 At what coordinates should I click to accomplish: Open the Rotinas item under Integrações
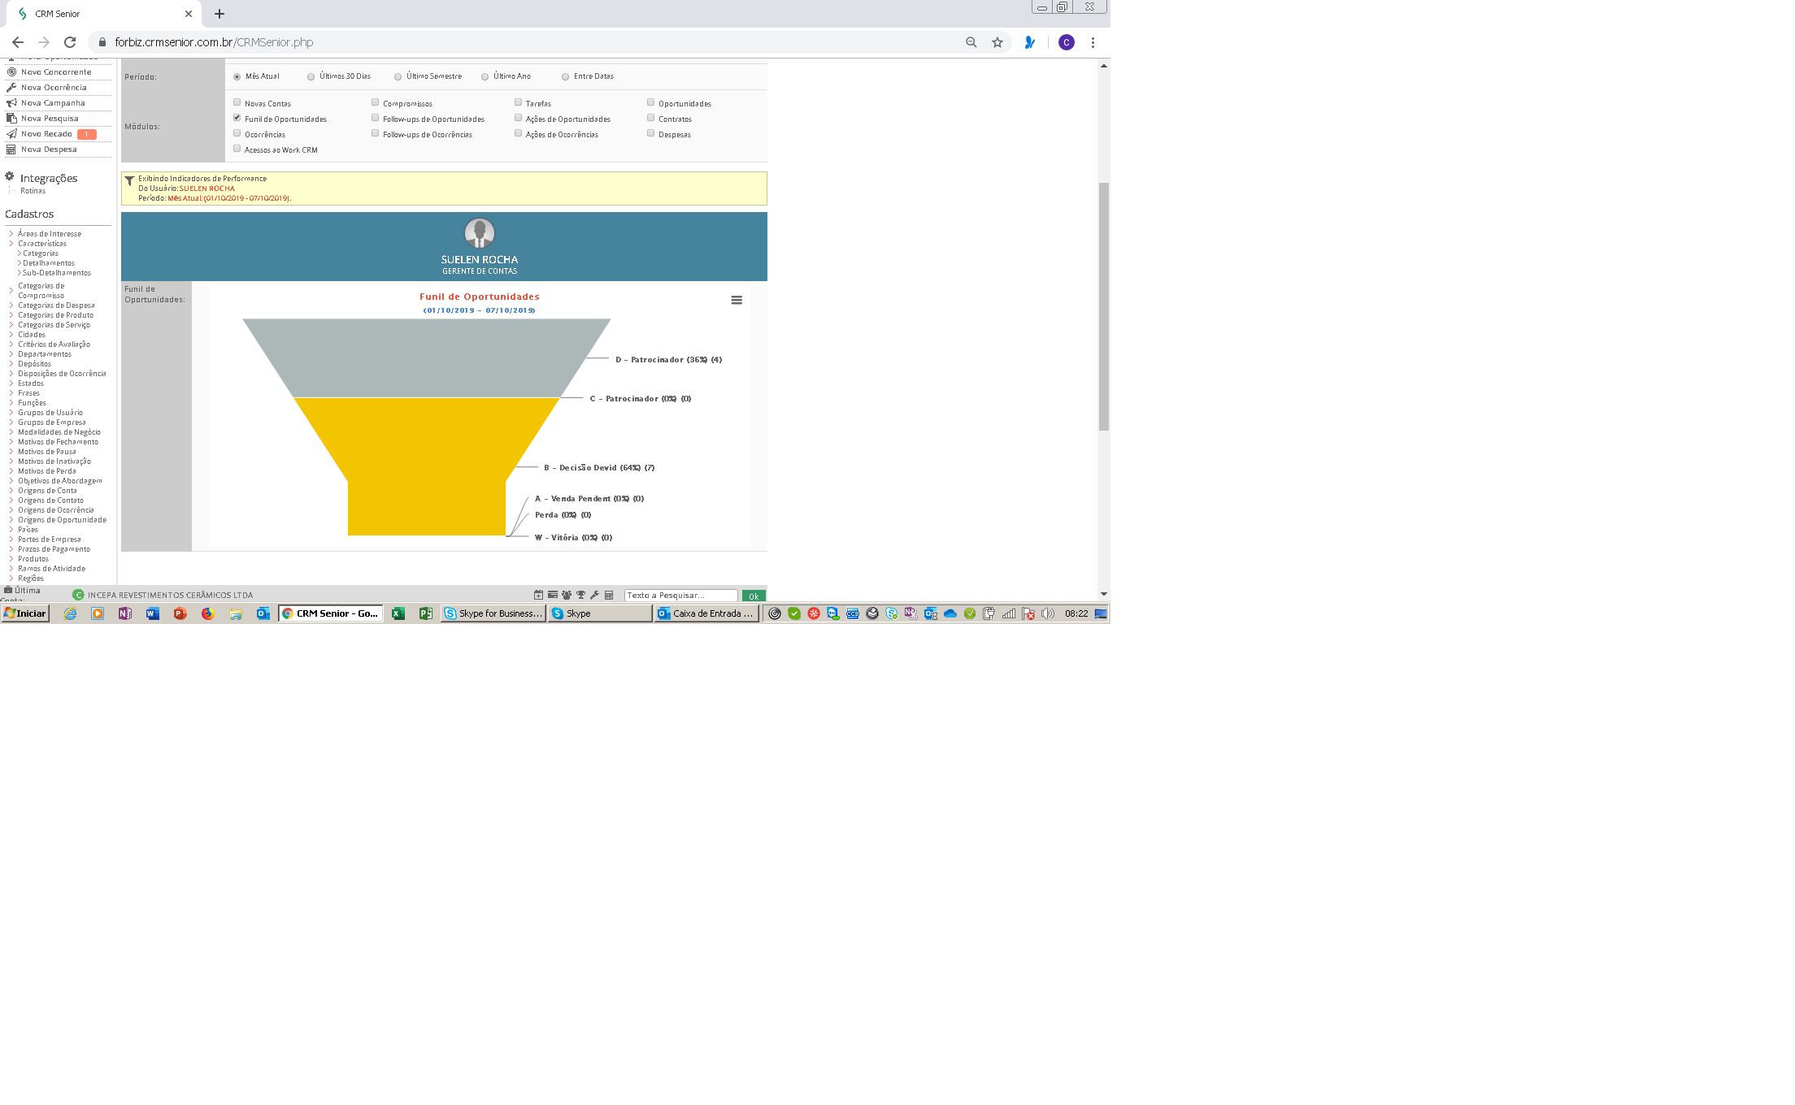[33, 191]
